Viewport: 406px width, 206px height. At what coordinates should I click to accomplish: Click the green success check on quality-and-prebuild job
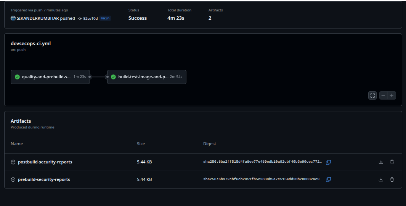coord(18,77)
